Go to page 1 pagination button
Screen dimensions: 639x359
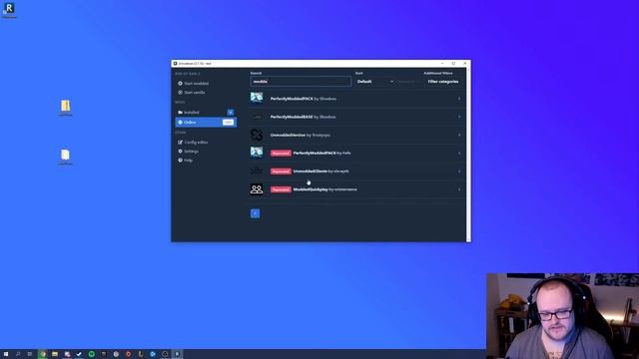[x=256, y=213]
